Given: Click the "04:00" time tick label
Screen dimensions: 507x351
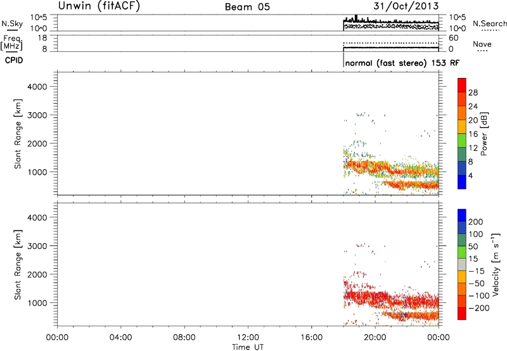Looking at the screenshot, I should [x=120, y=338].
